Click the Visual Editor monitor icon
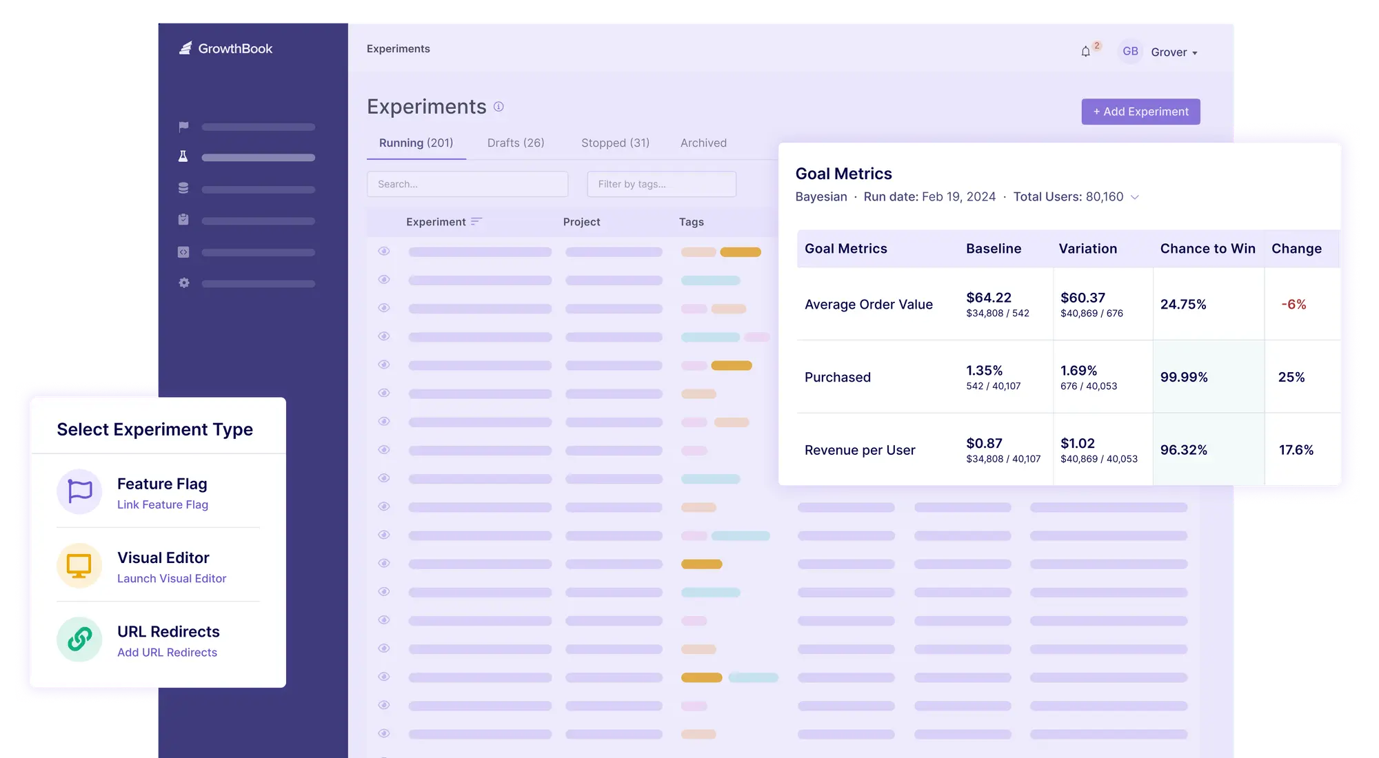This screenshot has height=758, width=1379. [x=80, y=566]
